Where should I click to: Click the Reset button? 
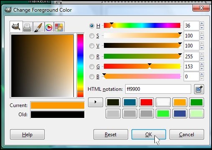tap(111, 135)
